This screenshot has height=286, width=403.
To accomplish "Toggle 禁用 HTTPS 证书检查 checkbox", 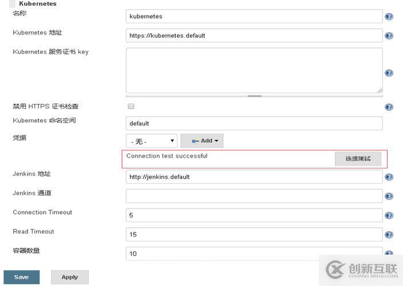I will (x=131, y=106).
